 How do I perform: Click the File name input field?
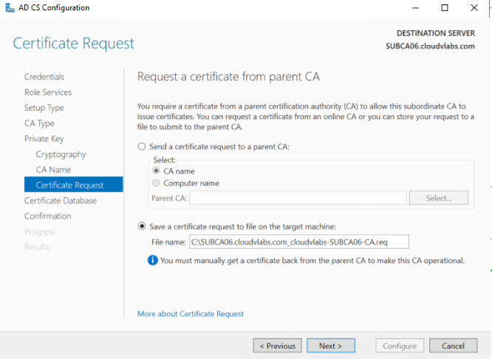299,242
